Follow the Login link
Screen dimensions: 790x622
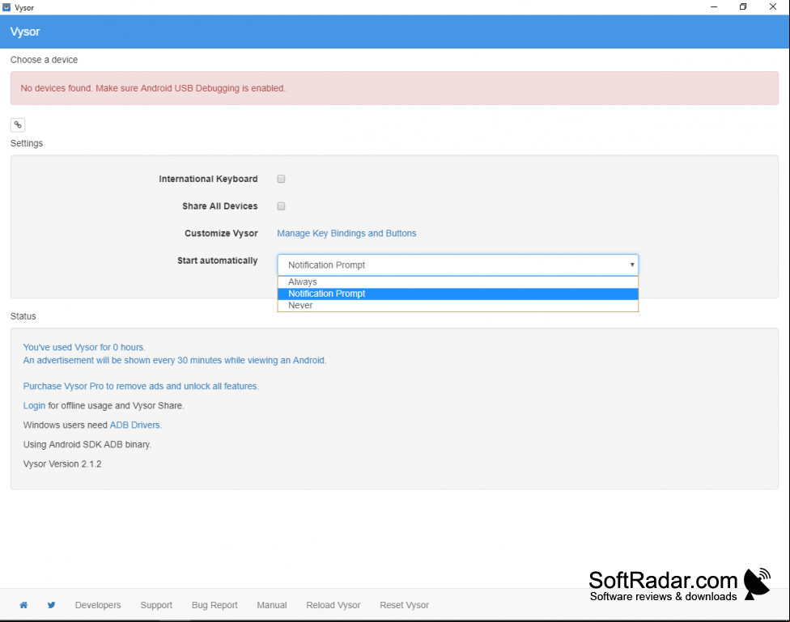pyautogui.click(x=34, y=406)
